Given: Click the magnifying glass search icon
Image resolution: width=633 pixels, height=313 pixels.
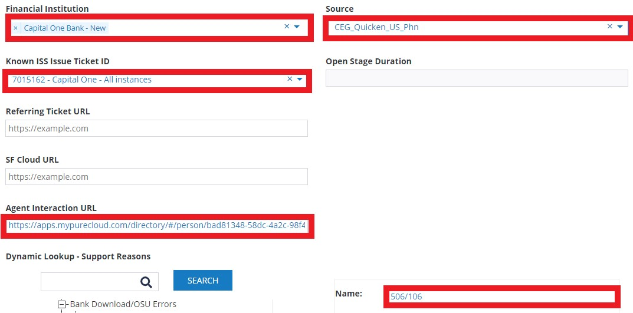Looking at the screenshot, I should tap(146, 282).
